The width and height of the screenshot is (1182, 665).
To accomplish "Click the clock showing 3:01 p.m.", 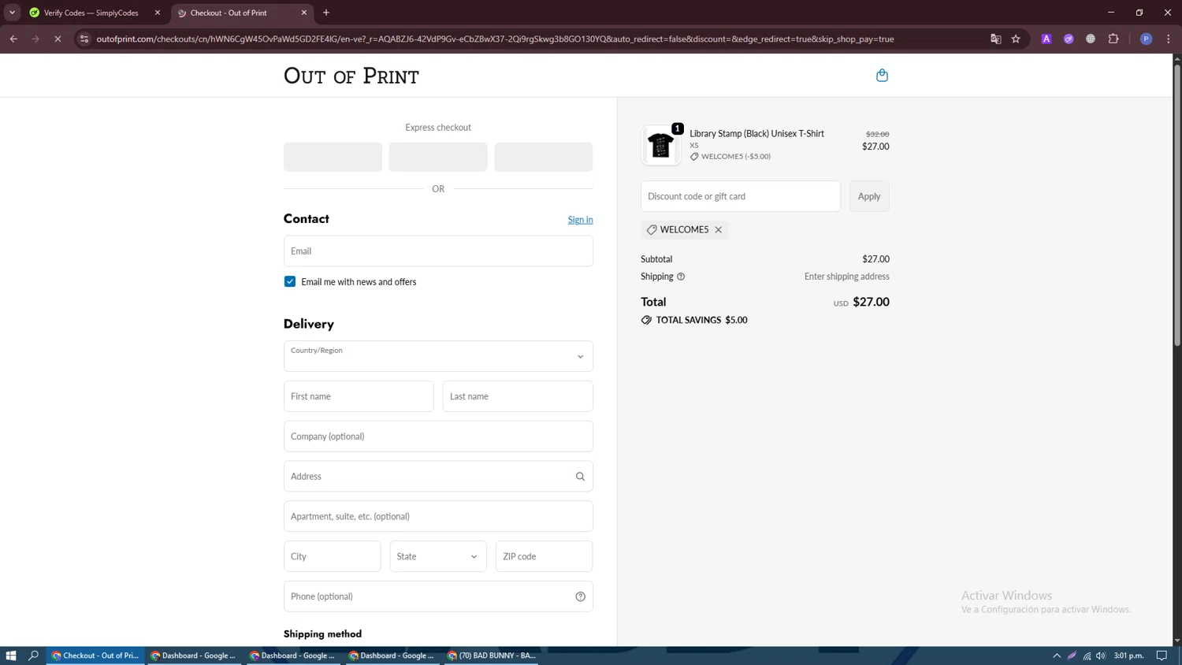I will pyautogui.click(x=1128, y=656).
